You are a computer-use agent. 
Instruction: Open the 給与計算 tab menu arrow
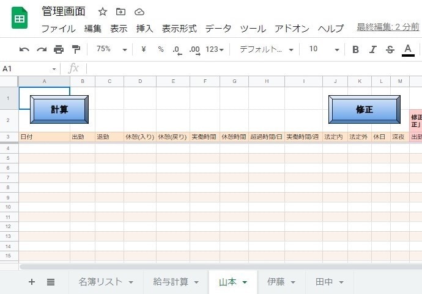pyautogui.click(x=196, y=282)
